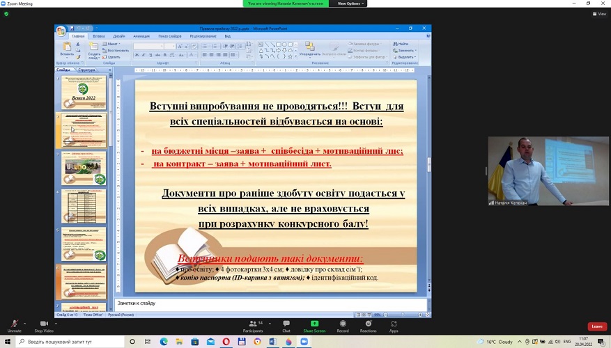The width and height of the screenshot is (611, 348).
Task: Click the weather widget 16°C Cloudy
Action: point(496,342)
